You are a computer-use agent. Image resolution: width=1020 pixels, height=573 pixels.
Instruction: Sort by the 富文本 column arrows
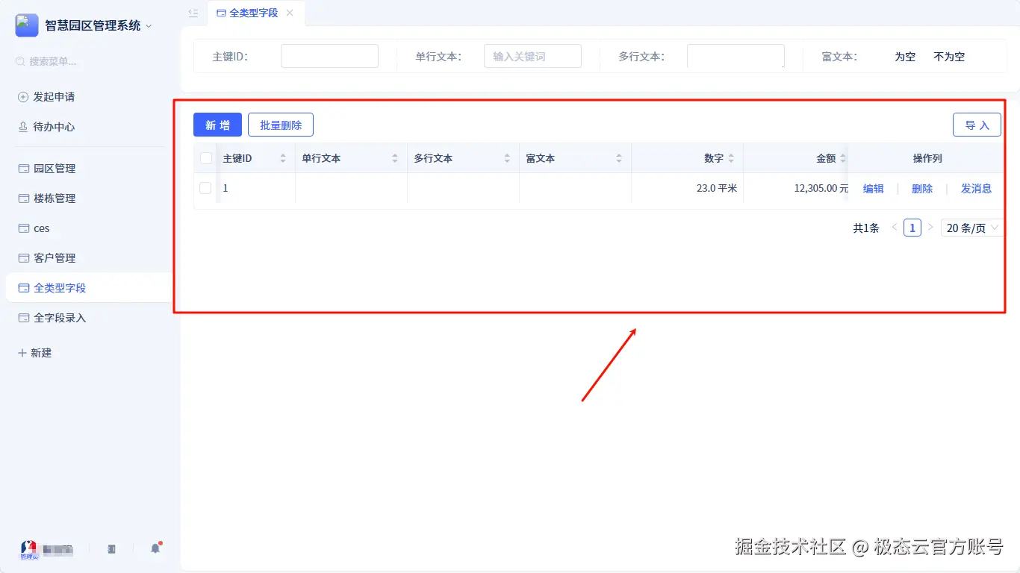tap(619, 158)
